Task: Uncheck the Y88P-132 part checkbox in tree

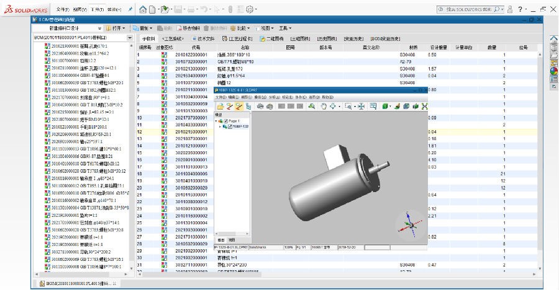Action: [x=230, y=126]
